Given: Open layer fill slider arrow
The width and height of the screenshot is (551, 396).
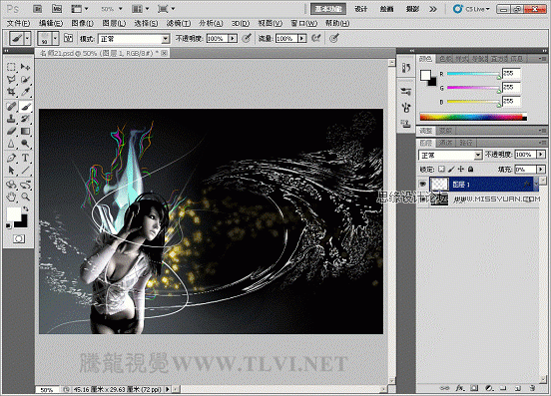Looking at the screenshot, I should coord(541,170).
